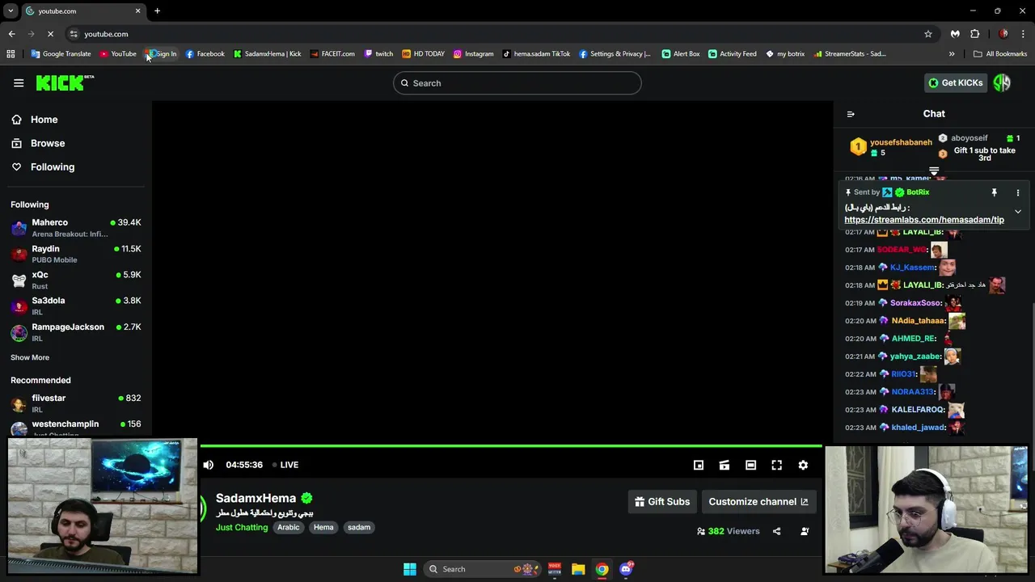Screen dimensions: 1035x582
Task: Expand the gift leaderboard handle
Action: pos(934,171)
